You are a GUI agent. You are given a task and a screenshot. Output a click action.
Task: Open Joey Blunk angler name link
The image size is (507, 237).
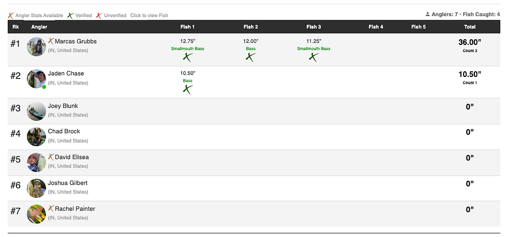tap(63, 106)
